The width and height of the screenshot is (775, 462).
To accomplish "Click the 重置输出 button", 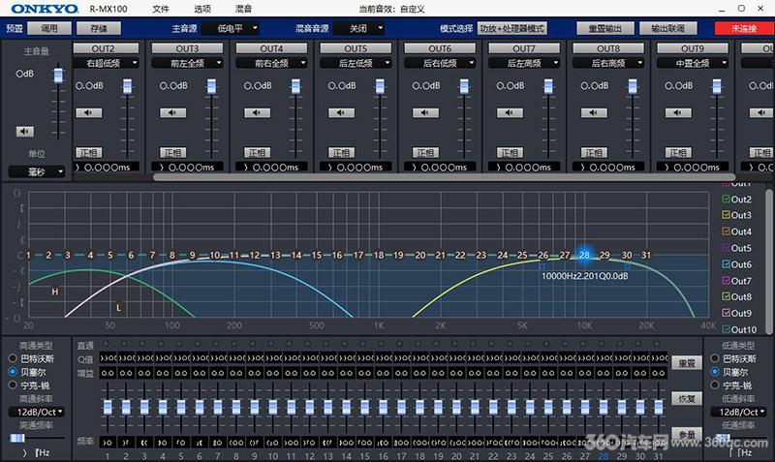I will click(x=605, y=28).
